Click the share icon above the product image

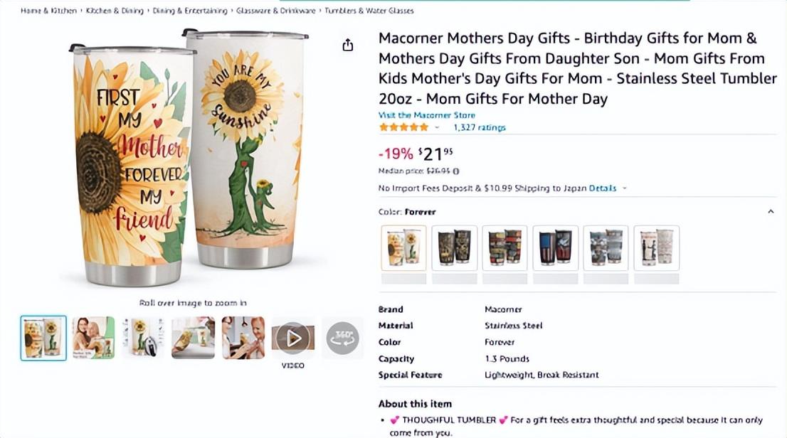348,46
